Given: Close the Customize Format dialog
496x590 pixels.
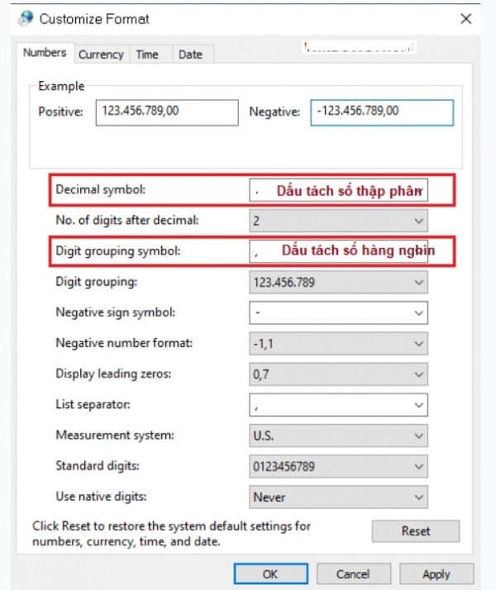Looking at the screenshot, I should point(466,18).
